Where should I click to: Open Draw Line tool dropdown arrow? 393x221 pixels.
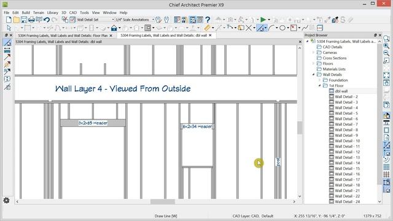coord(266,28)
